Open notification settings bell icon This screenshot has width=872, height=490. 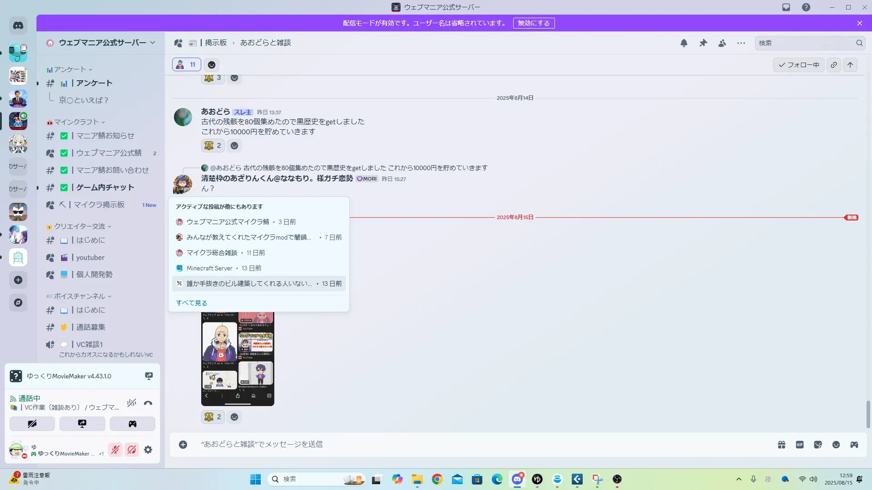684,43
